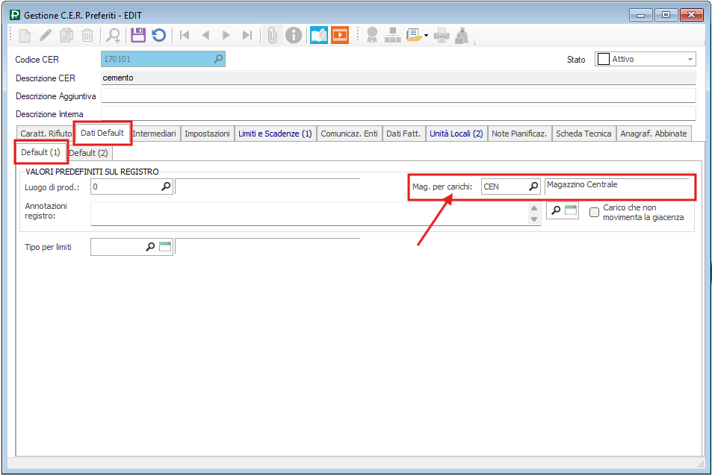Switch to the Intermediari tab
The height and width of the screenshot is (476, 712).
tap(155, 134)
